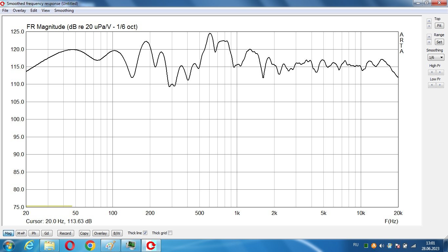Viewport: 448px width, 252px height.
Task: Shift High Fr limit right arrow
Action: point(440,72)
